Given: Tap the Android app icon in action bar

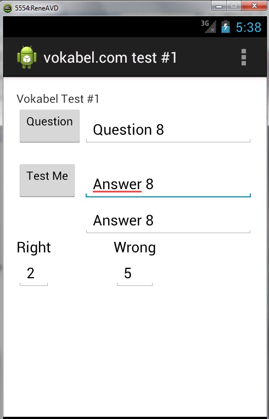Looking at the screenshot, I should pos(27,57).
